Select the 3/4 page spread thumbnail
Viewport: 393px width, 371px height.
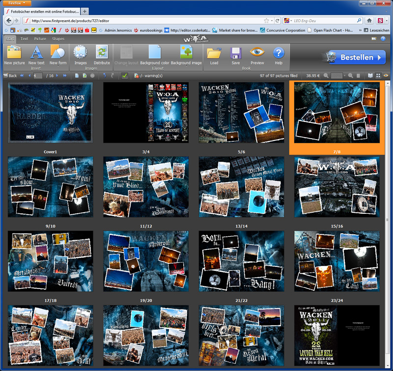(x=146, y=113)
